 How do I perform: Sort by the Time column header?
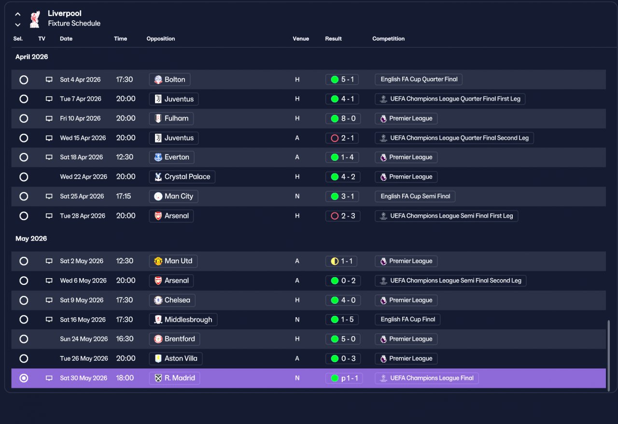tap(121, 39)
